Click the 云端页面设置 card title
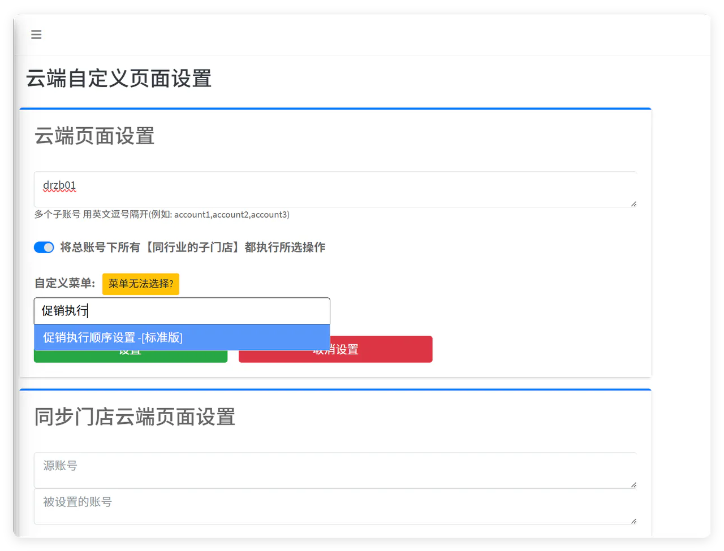The height and width of the screenshot is (551, 724). pos(94,136)
